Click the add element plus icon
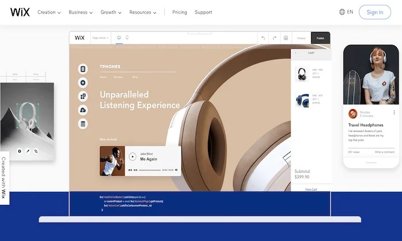Image resolution: width=402 pixels, height=241 pixels. click(x=83, y=83)
